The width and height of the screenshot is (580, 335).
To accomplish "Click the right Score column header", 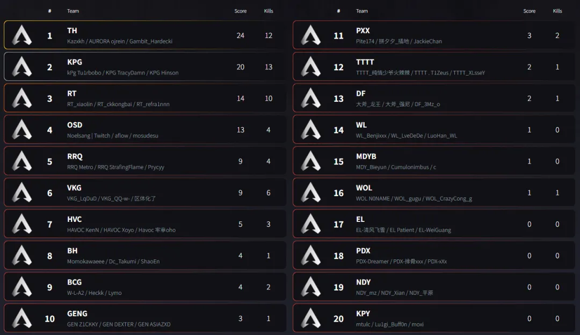I will tap(530, 11).
